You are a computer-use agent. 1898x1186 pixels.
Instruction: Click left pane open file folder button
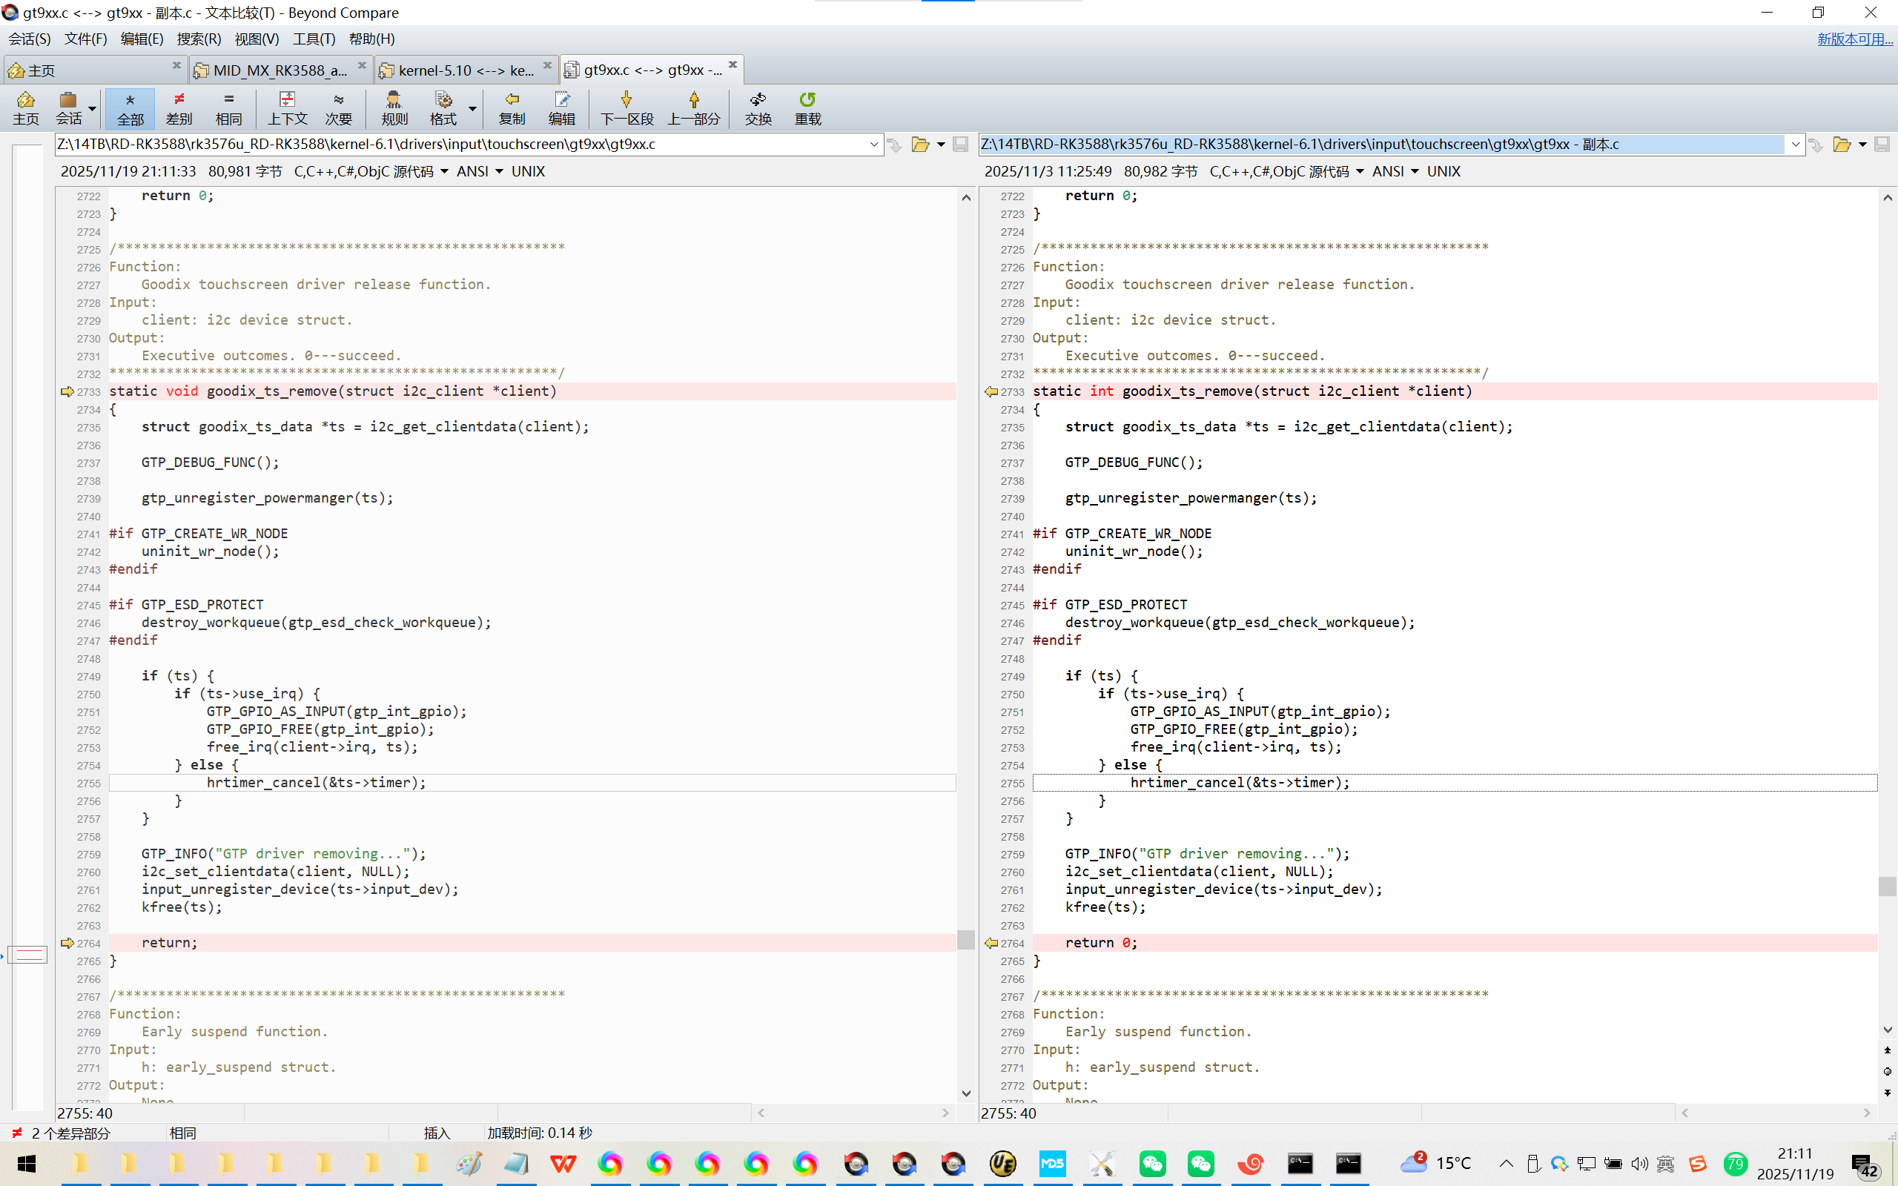pos(920,145)
